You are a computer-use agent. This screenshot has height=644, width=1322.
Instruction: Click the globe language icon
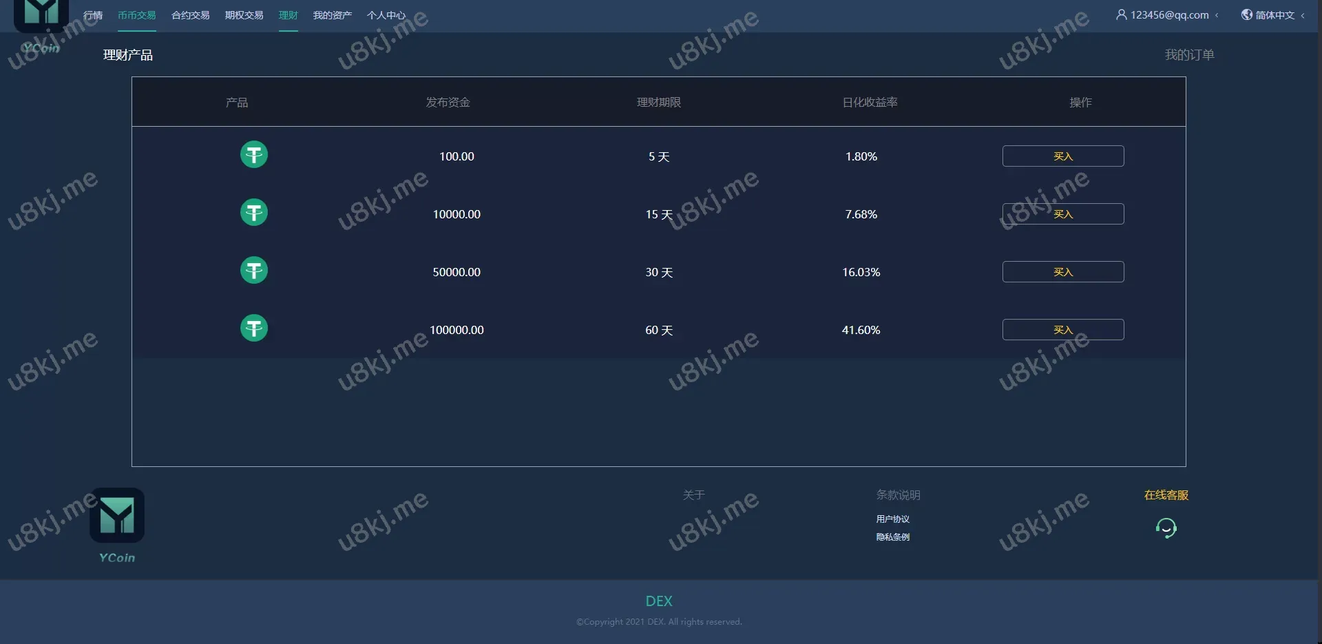1246,14
